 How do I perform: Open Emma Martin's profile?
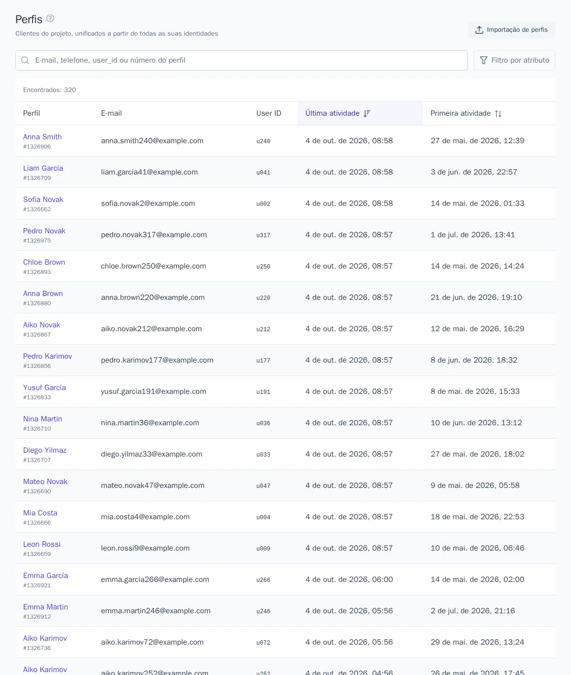[x=45, y=607]
